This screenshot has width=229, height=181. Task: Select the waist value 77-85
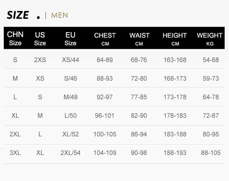pos(139,97)
